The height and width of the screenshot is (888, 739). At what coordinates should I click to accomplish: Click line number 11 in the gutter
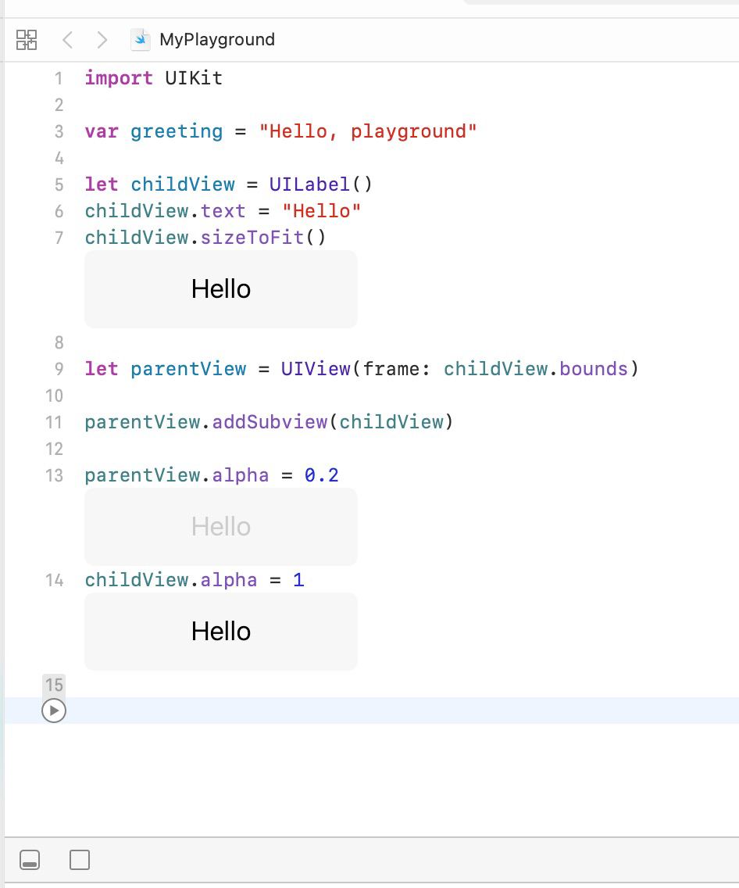pos(54,422)
